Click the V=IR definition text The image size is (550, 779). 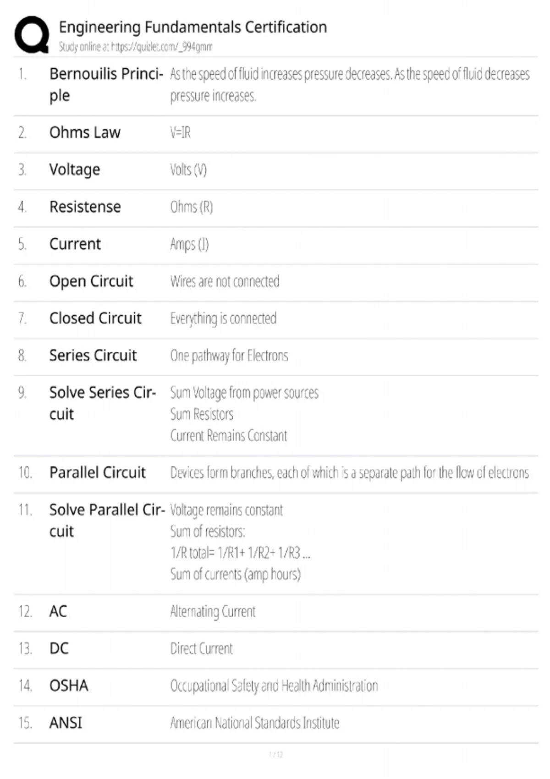180,133
